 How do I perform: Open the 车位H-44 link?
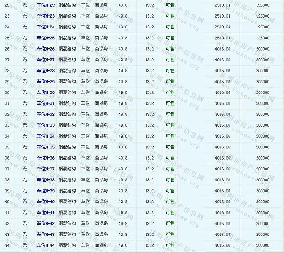[x=46, y=245]
